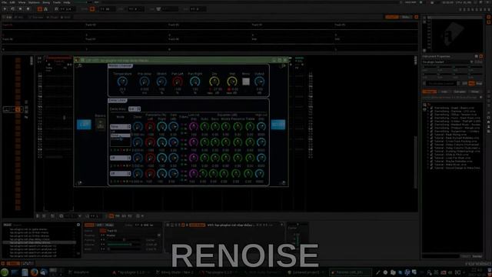Click the blue LSP logo button on left
The height and width of the screenshot is (277, 492).
(84, 125)
